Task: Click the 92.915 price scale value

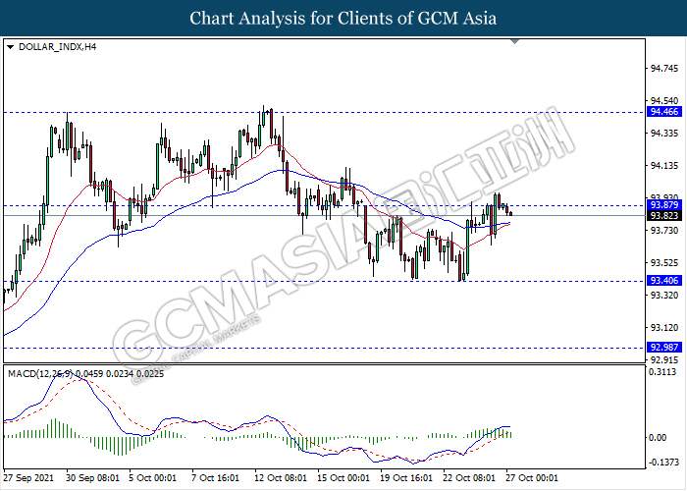Action: tap(663, 360)
